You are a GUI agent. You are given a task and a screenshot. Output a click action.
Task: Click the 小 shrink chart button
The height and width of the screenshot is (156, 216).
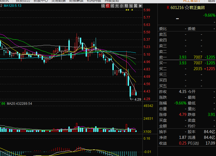coord(122,6)
